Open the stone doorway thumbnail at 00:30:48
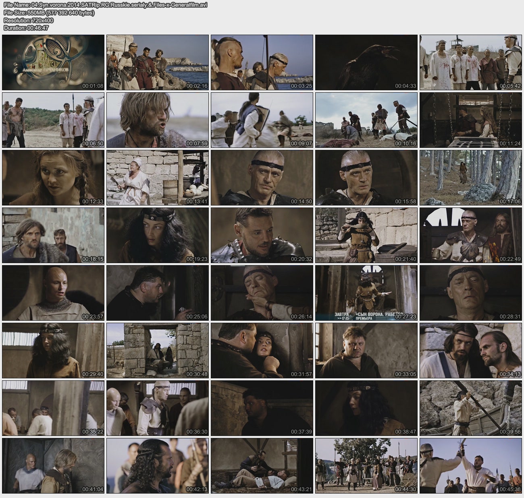The image size is (524, 498). (158, 351)
